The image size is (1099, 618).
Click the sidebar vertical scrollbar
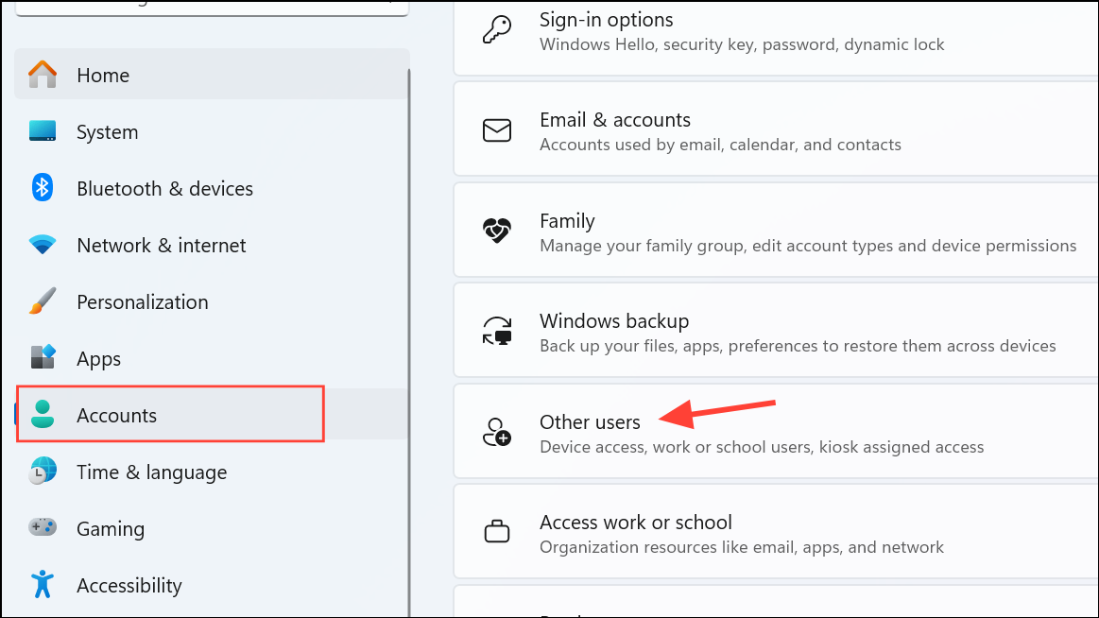click(x=409, y=342)
